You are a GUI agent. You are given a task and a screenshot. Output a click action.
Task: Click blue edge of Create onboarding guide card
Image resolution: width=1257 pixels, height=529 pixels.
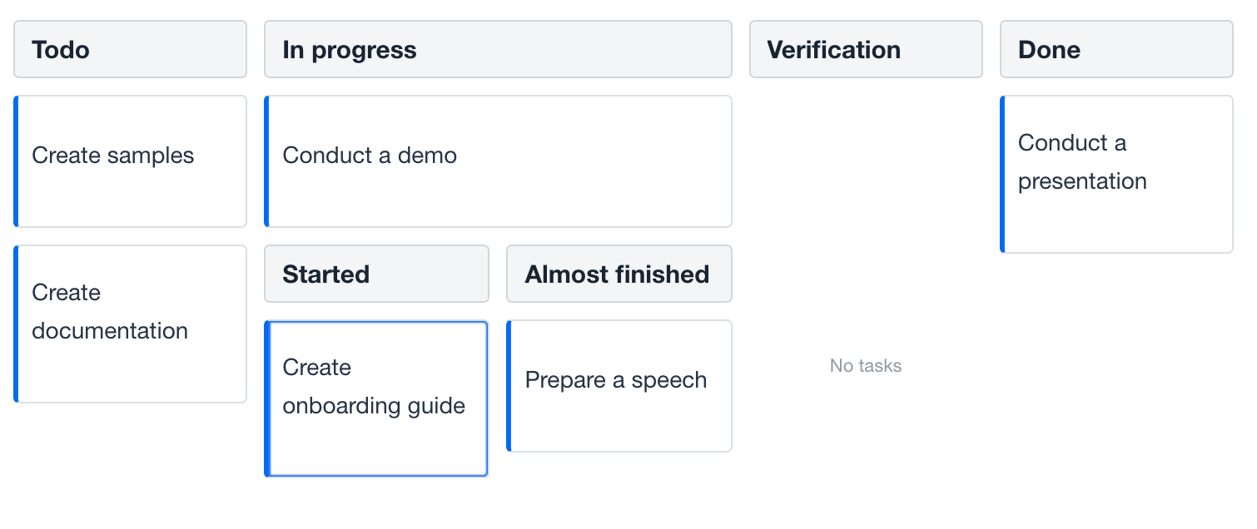point(267,398)
